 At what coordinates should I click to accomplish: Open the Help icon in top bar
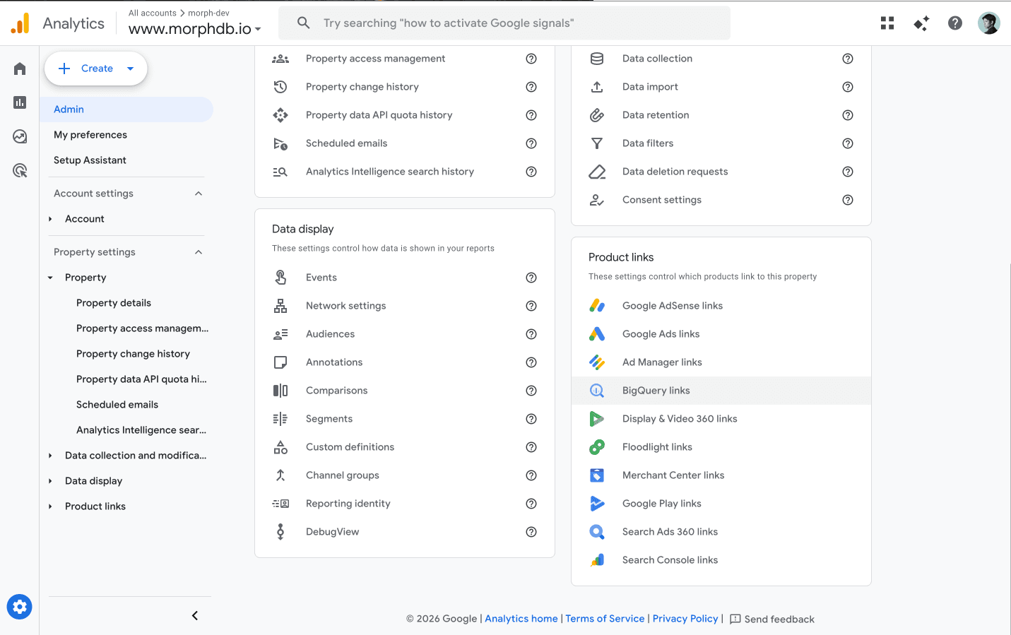[955, 23]
